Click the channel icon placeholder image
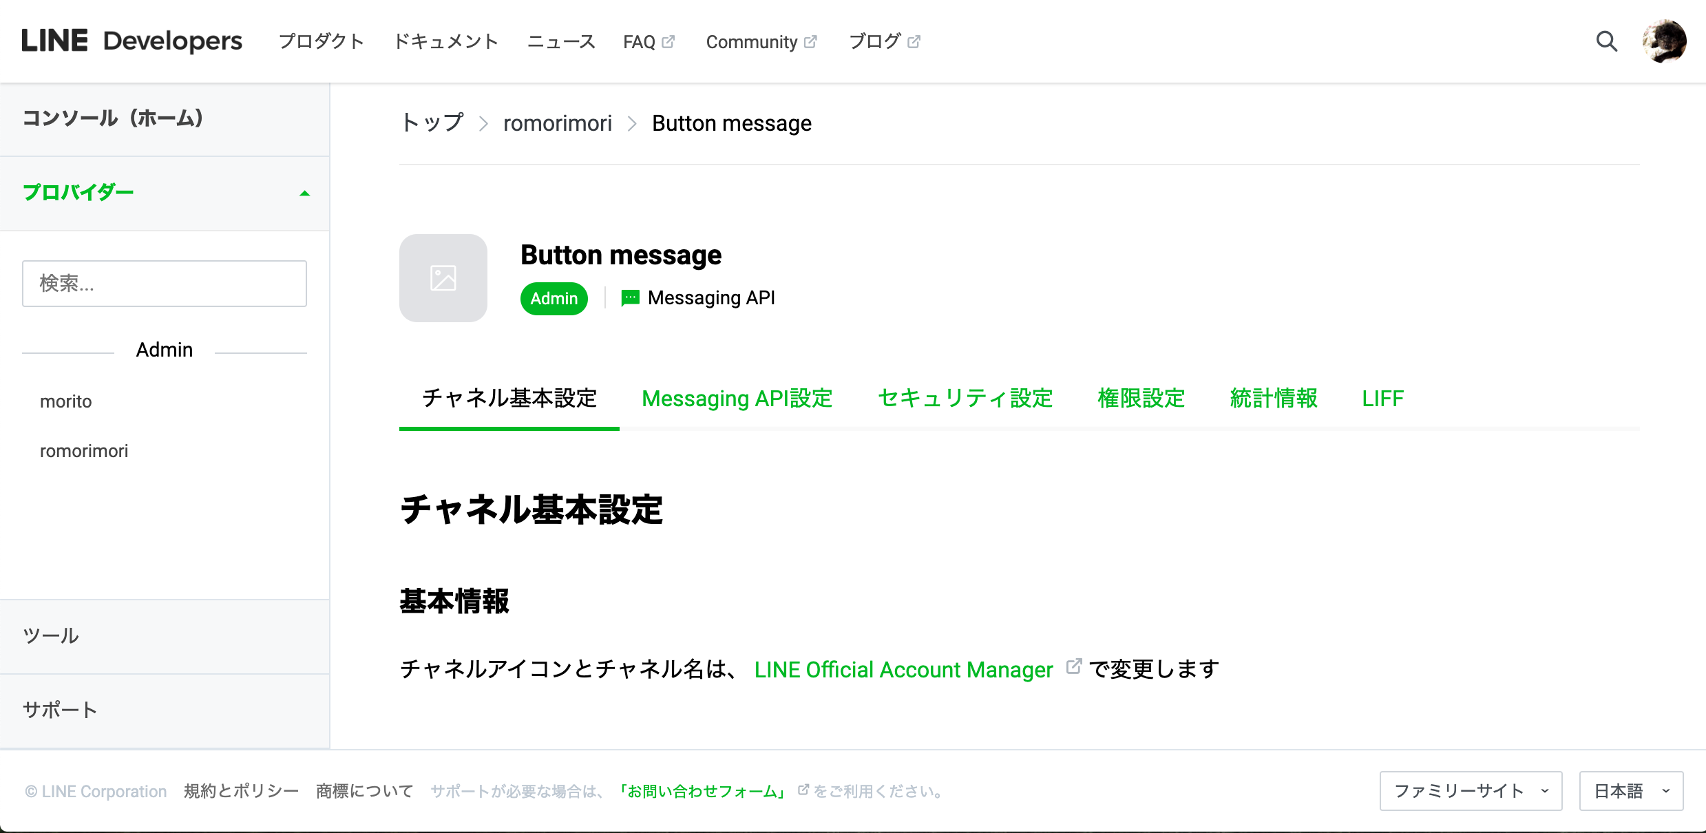This screenshot has height=833, width=1706. pos(443,278)
